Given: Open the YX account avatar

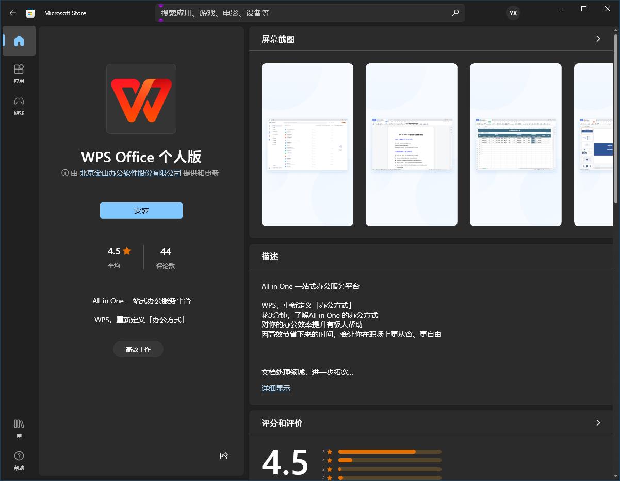Looking at the screenshot, I should [513, 13].
